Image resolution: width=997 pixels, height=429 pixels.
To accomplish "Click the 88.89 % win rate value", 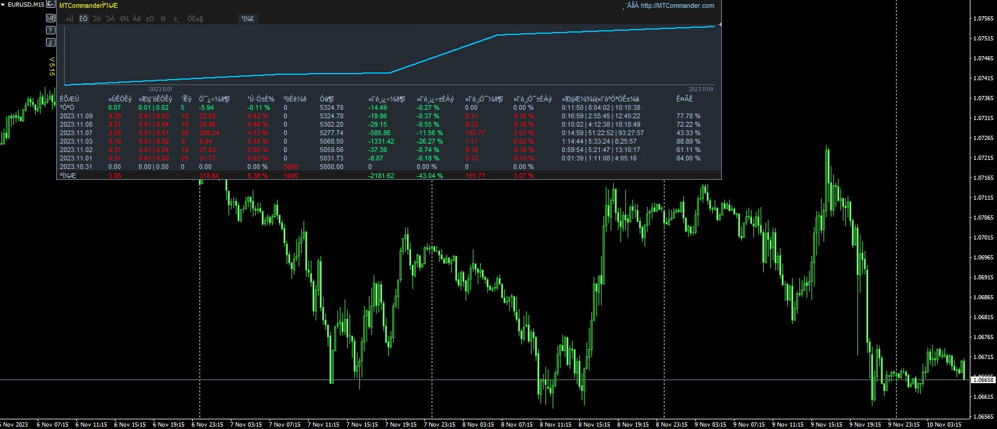I will [688, 141].
